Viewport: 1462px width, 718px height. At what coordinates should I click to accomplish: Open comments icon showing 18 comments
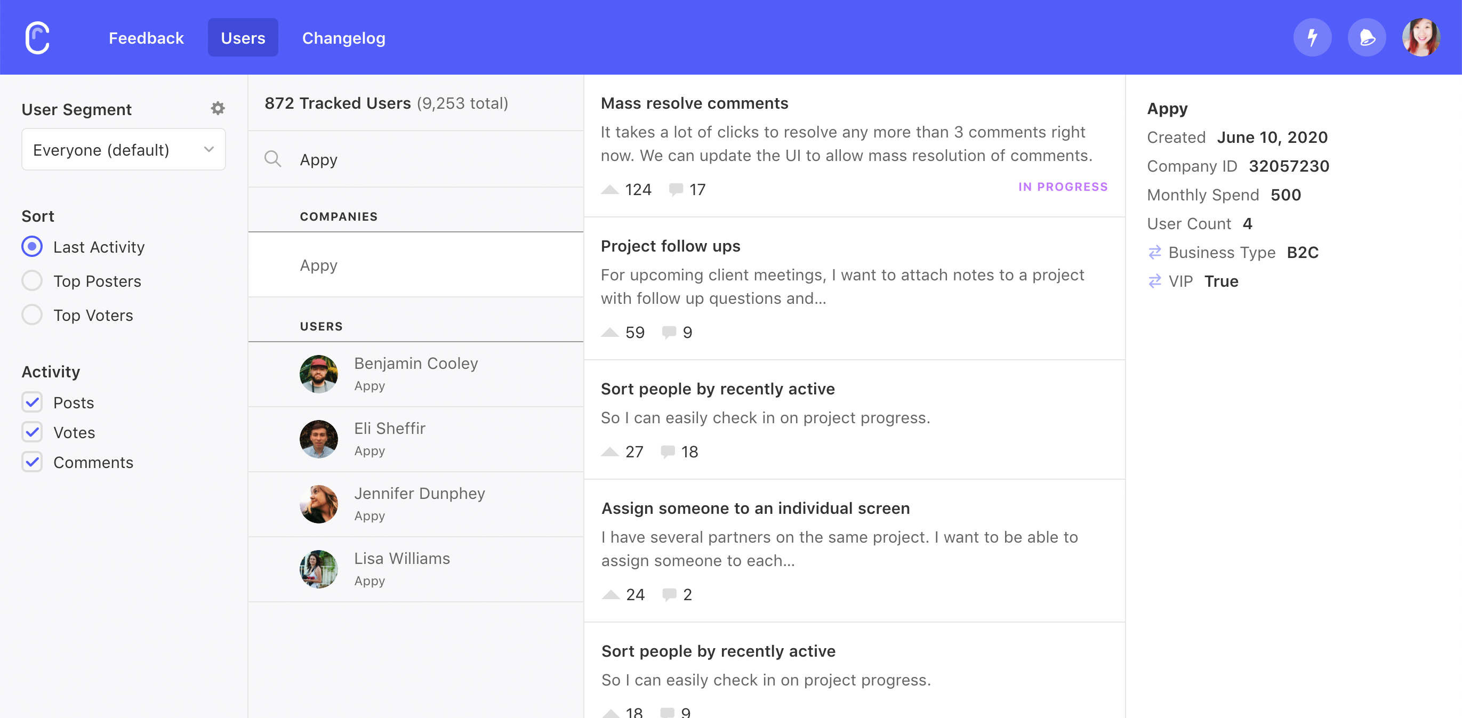[x=668, y=452]
